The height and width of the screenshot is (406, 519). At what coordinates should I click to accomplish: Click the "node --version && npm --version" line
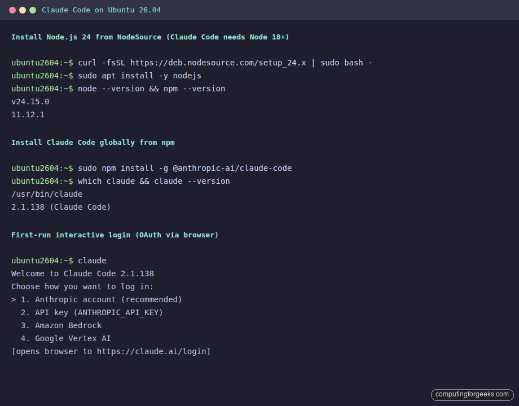pos(118,89)
